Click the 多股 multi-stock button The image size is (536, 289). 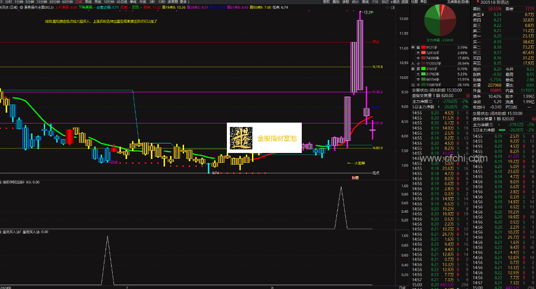pos(345,2)
